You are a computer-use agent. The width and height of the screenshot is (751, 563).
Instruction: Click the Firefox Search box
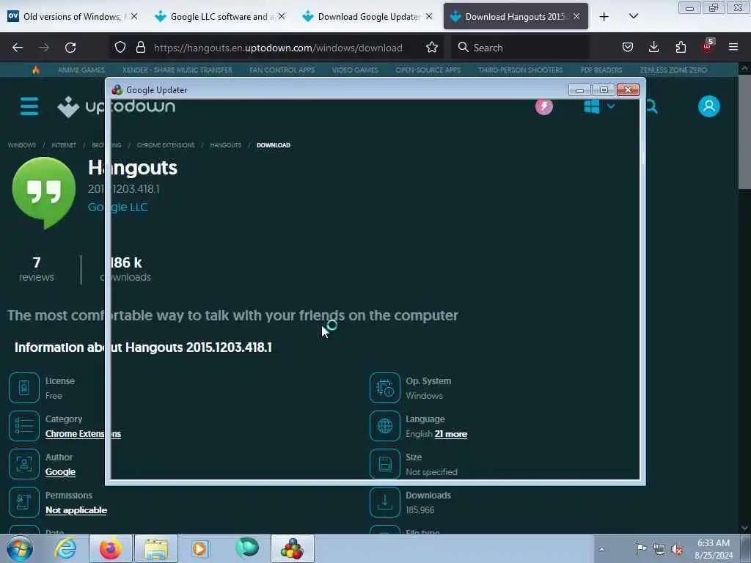coord(520,48)
